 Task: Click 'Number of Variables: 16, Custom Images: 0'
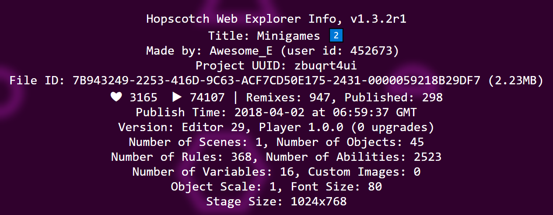276,172
